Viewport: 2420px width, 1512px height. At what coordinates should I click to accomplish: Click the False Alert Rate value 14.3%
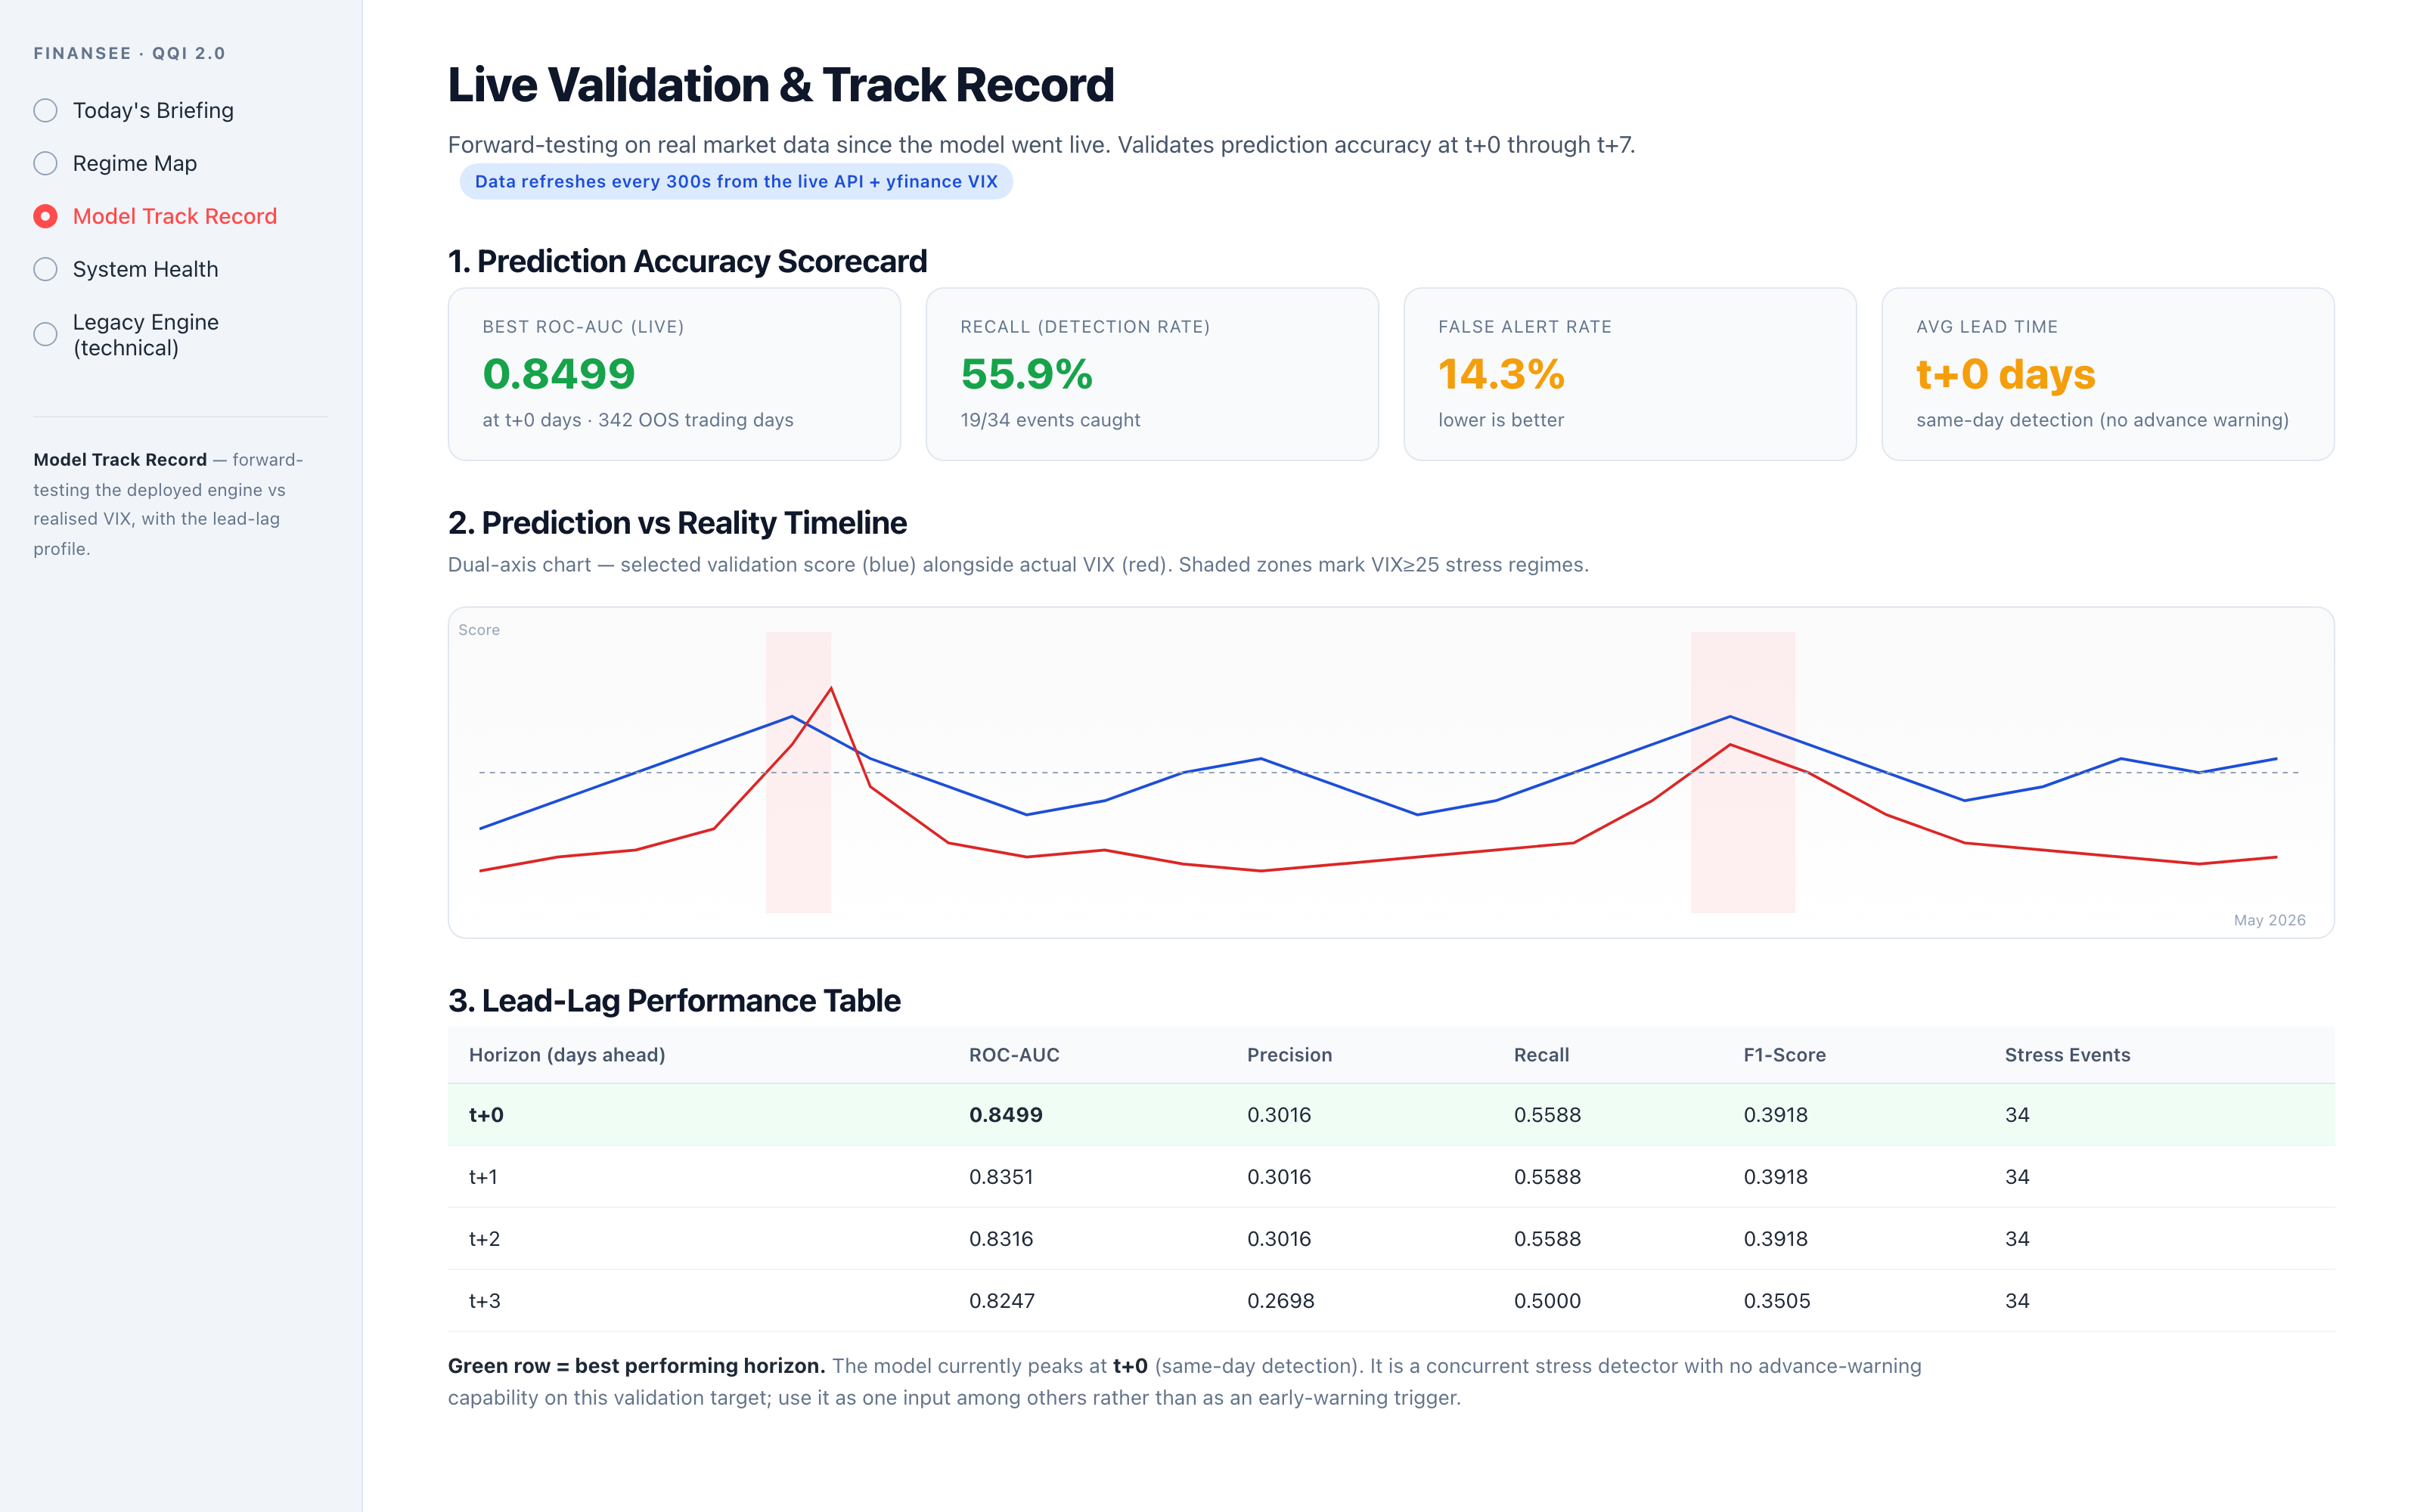pyautogui.click(x=1501, y=374)
